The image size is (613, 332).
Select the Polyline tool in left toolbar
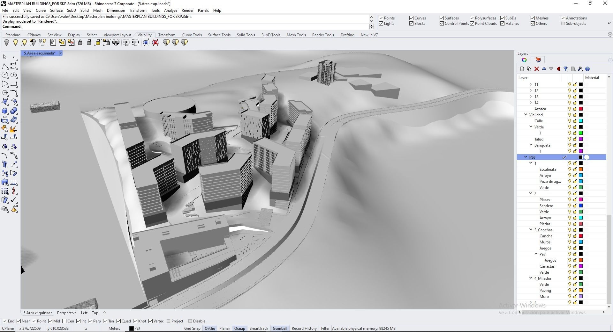[5, 66]
